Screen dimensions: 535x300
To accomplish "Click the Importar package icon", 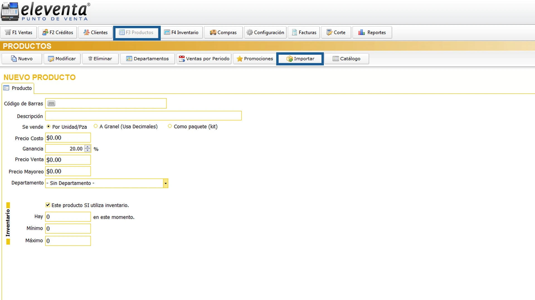I will pyautogui.click(x=290, y=59).
